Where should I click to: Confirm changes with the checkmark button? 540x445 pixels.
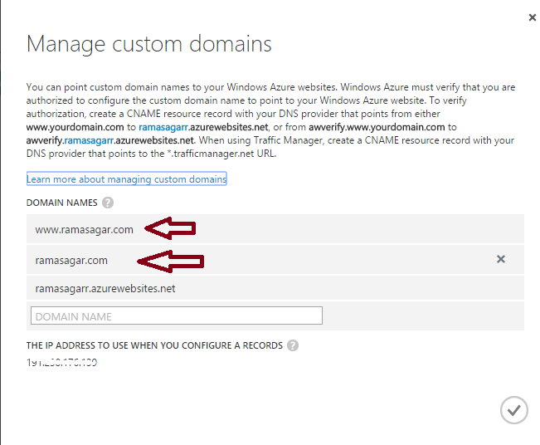[x=513, y=409]
